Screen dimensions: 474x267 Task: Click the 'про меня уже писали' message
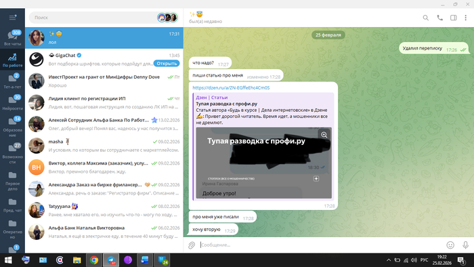[223, 217]
